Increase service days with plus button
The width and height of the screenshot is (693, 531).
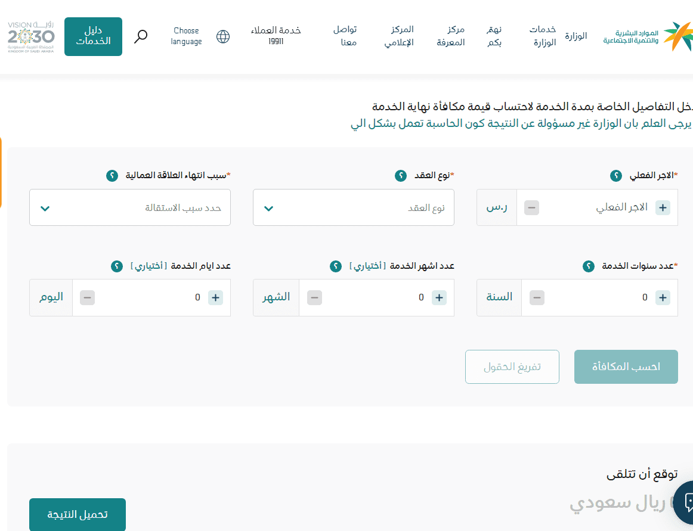coord(216,298)
